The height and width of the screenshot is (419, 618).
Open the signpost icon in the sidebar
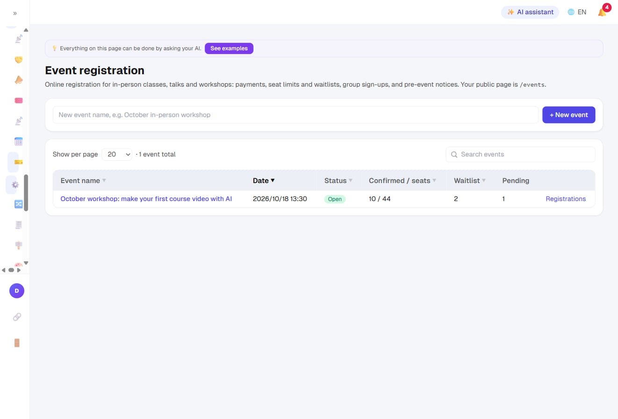click(19, 245)
